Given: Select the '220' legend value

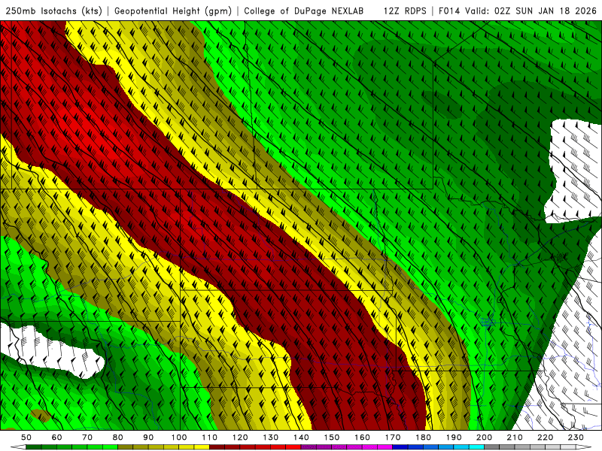Looking at the screenshot, I should (545, 437).
